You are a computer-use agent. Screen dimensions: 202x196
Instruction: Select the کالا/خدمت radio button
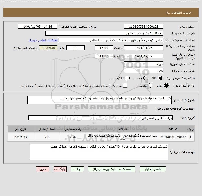tap(127, 78)
